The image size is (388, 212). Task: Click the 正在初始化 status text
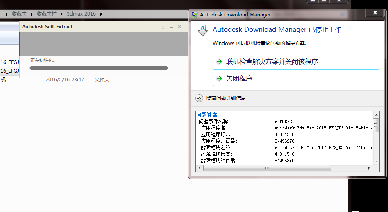pos(43,60)
